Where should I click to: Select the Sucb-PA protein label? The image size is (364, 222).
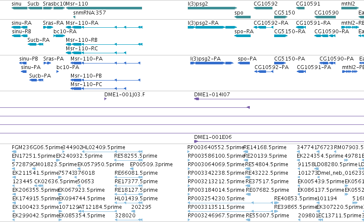tap(40, 76)
